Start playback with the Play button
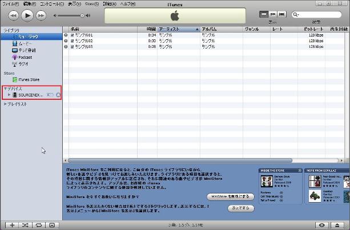The image size is (350, 230). pyautogui.click(x=27, y=15)
